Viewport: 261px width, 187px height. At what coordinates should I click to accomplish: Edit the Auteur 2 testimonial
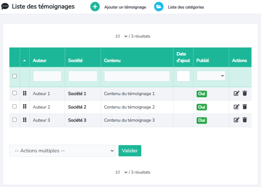236,107
